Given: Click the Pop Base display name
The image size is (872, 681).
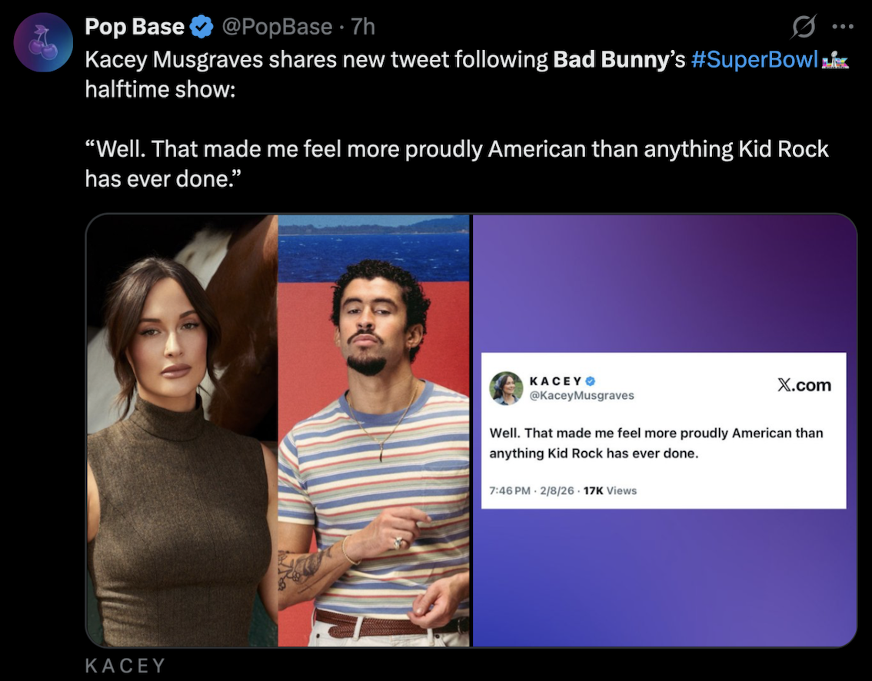Looking at the screenshot, I should 135,27.
